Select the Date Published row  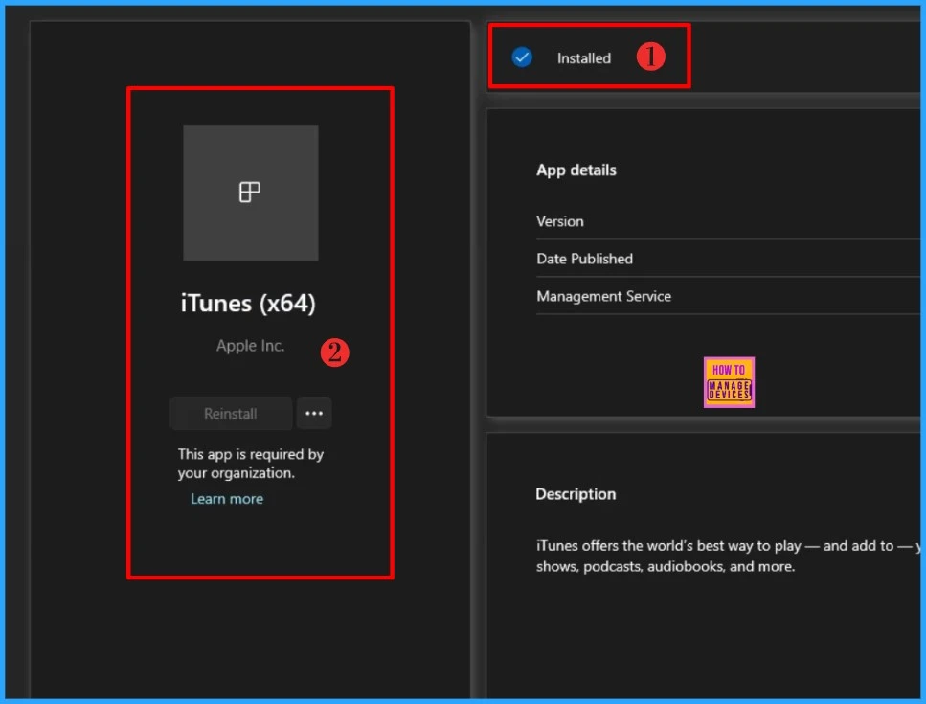click(728, 259)
